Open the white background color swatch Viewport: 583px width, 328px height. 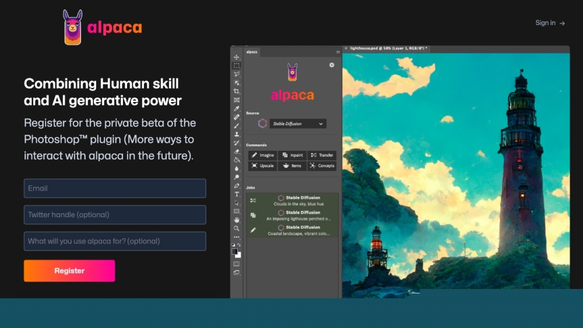point(238,255)
